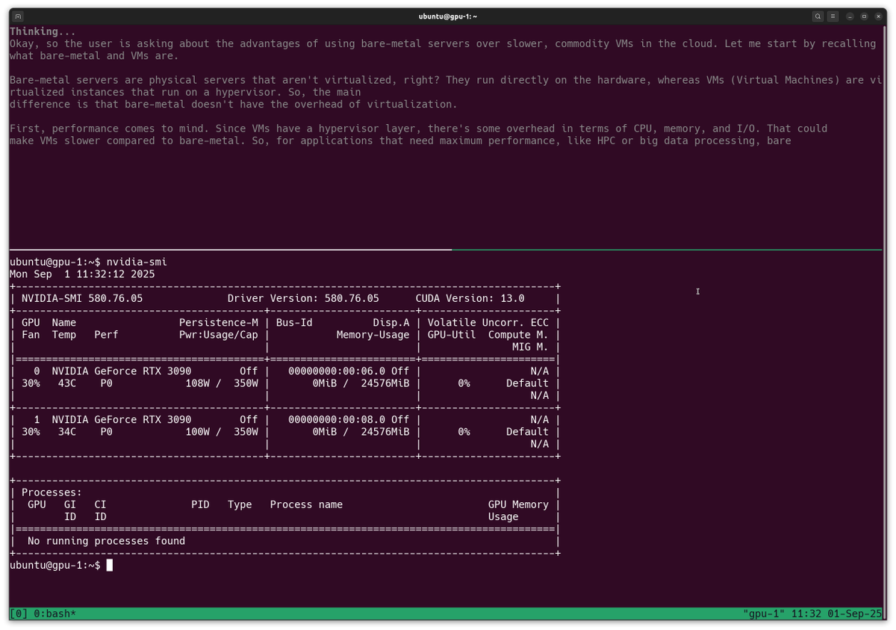Open a new terminal tab via title bar icon
The height and width of the screenshot is (630, 896).
pyautogui.click(x=18, y=16)
